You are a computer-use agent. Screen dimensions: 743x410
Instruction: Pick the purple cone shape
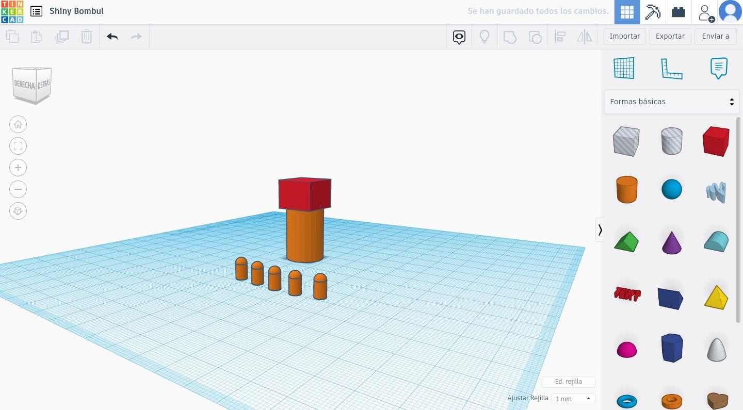tap(672, 242)
